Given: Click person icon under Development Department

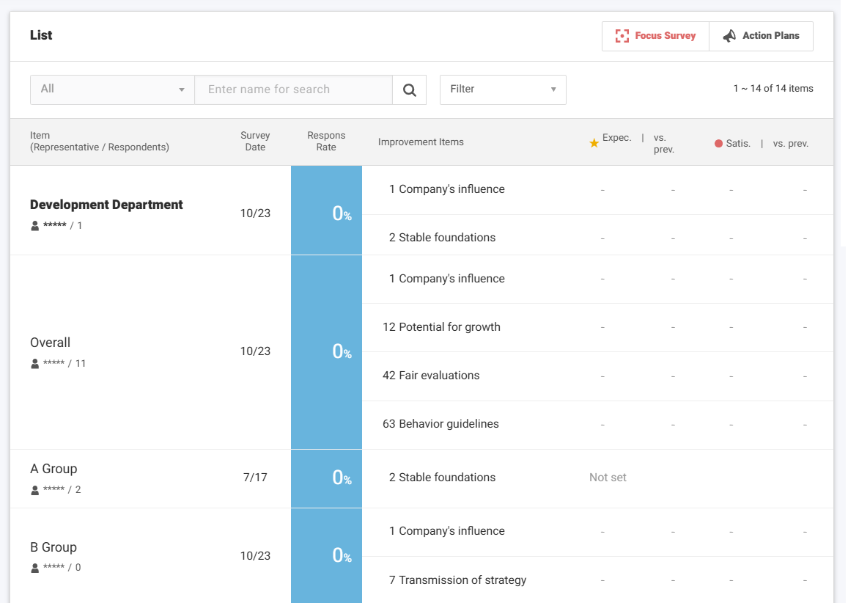Looking at the screenshot, I should (34, 226).
